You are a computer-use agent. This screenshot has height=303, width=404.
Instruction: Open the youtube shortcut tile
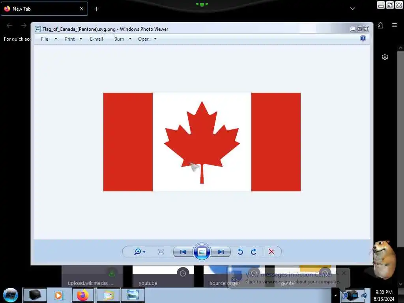(163, 277)
